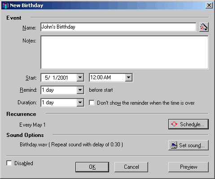Click the red recurrence arrows icon on Schedule button
The width and height of the screenshot is (215, 179).
click(x=174, y=124)
